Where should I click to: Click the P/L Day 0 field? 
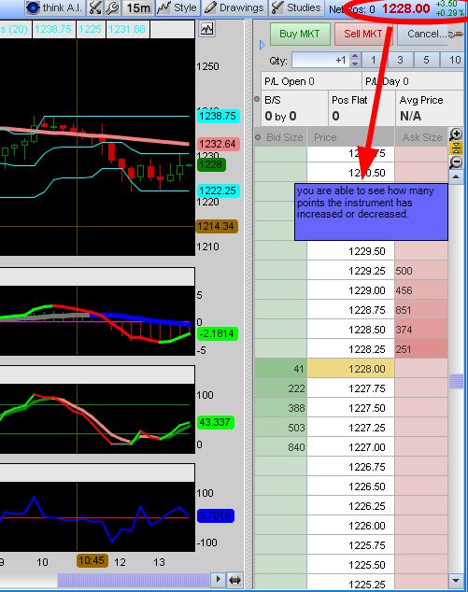tap(413, 81)
